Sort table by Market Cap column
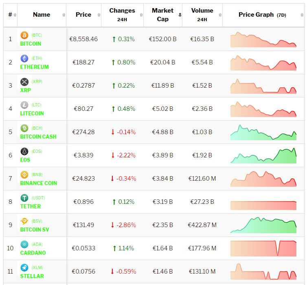The image size is (307, 285). (x=162, y=15)
